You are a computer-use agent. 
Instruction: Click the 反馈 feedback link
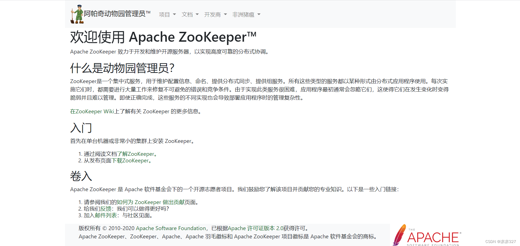[106, 209]
